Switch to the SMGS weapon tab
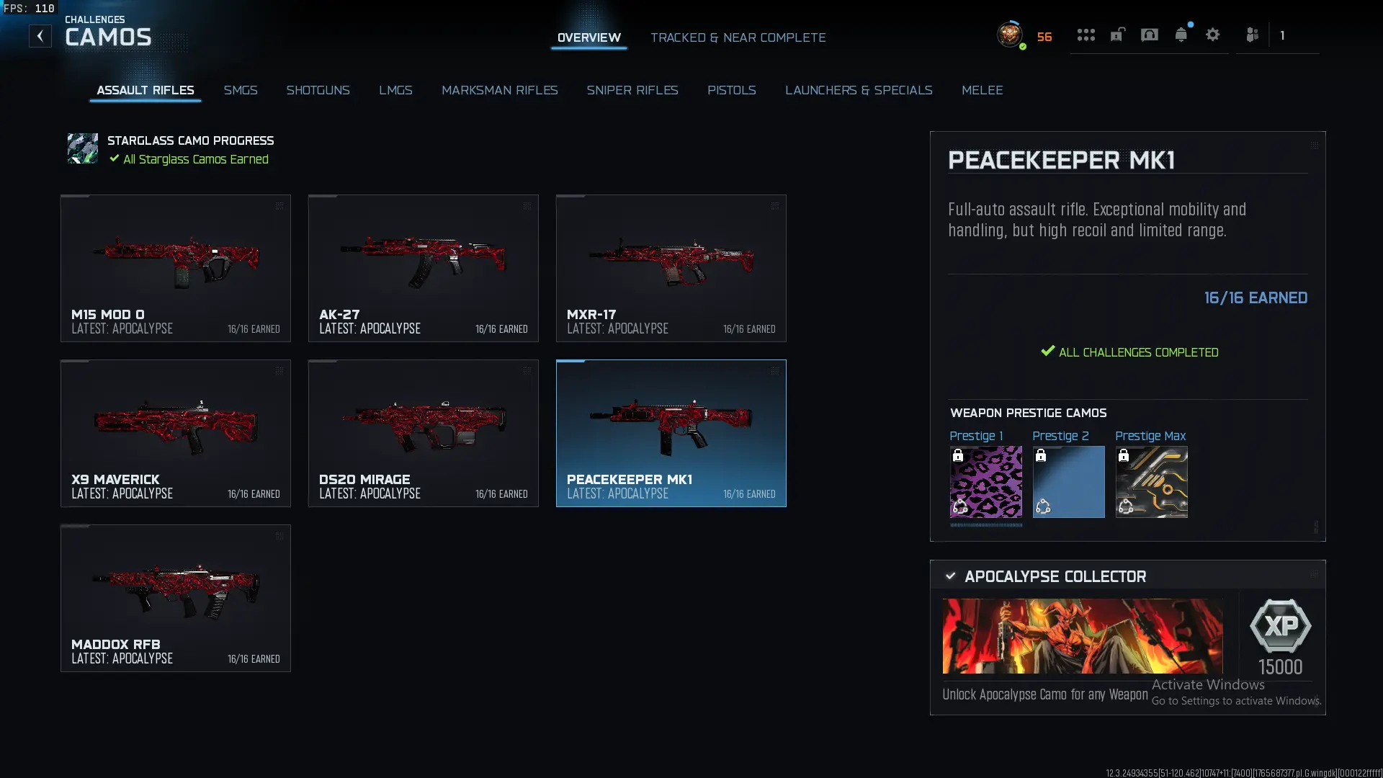Screen dimensions: 1383x778 (x=241, y=90)
